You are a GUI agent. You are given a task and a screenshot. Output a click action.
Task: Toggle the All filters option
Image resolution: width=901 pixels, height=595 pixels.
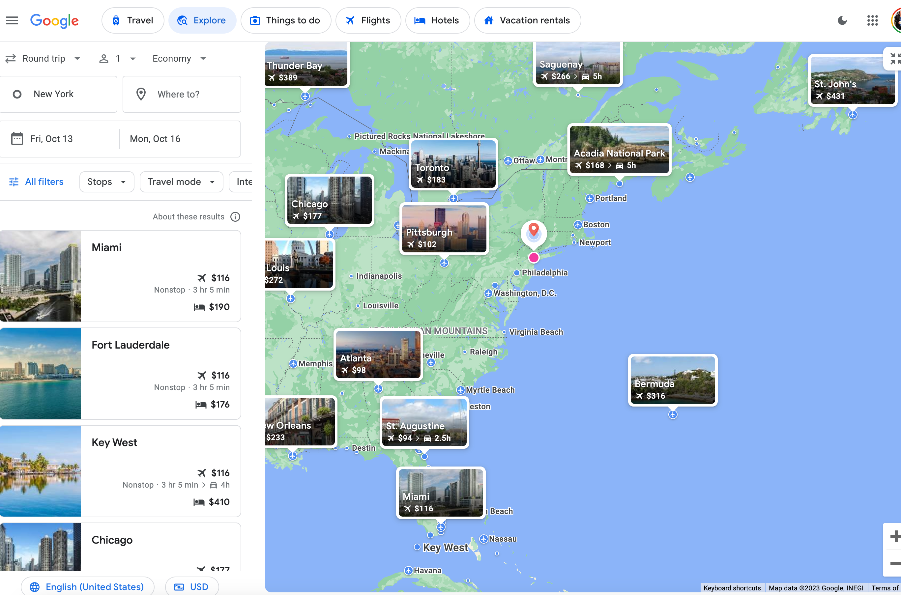tap(37, 181)
